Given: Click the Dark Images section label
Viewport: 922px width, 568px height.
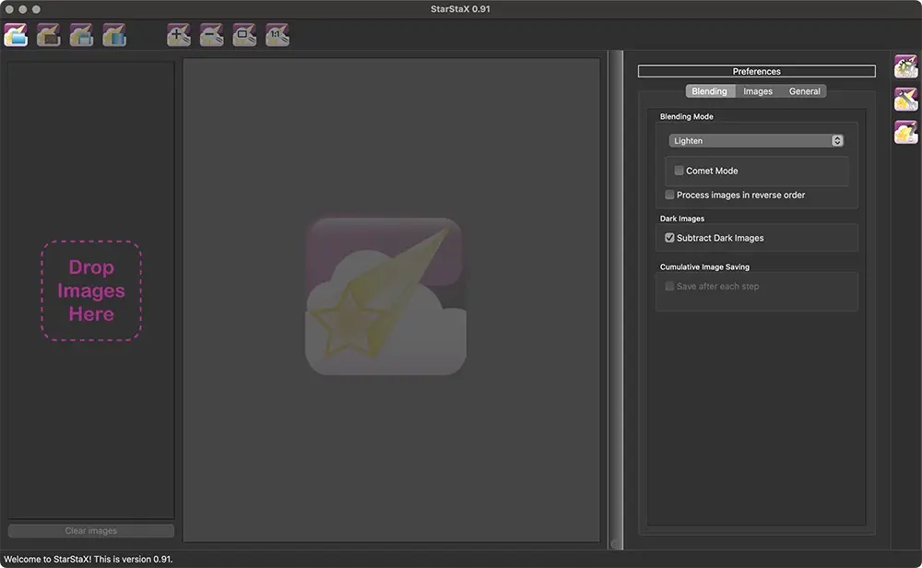Looking at the screenshot, I should (x=681, y=219).
